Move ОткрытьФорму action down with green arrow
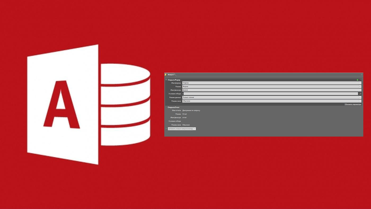Image resolution: width=371 pixels, height=209 pixels. (357, 80)
